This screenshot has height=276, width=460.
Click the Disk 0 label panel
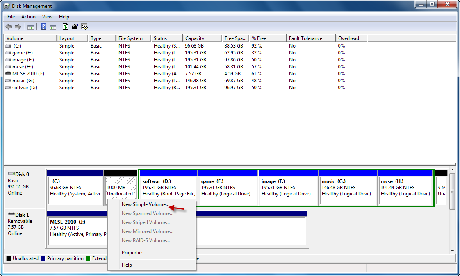click(x=25, y=187)
